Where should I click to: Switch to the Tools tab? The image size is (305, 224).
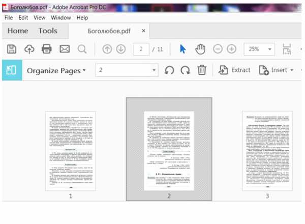[48, 31]
